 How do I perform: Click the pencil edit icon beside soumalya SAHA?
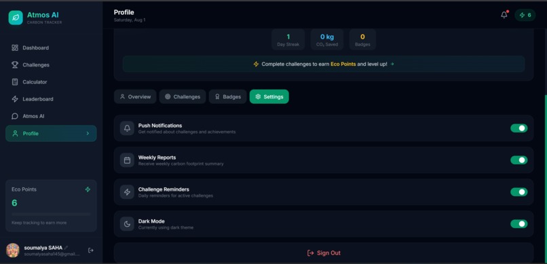click(66, 248)
